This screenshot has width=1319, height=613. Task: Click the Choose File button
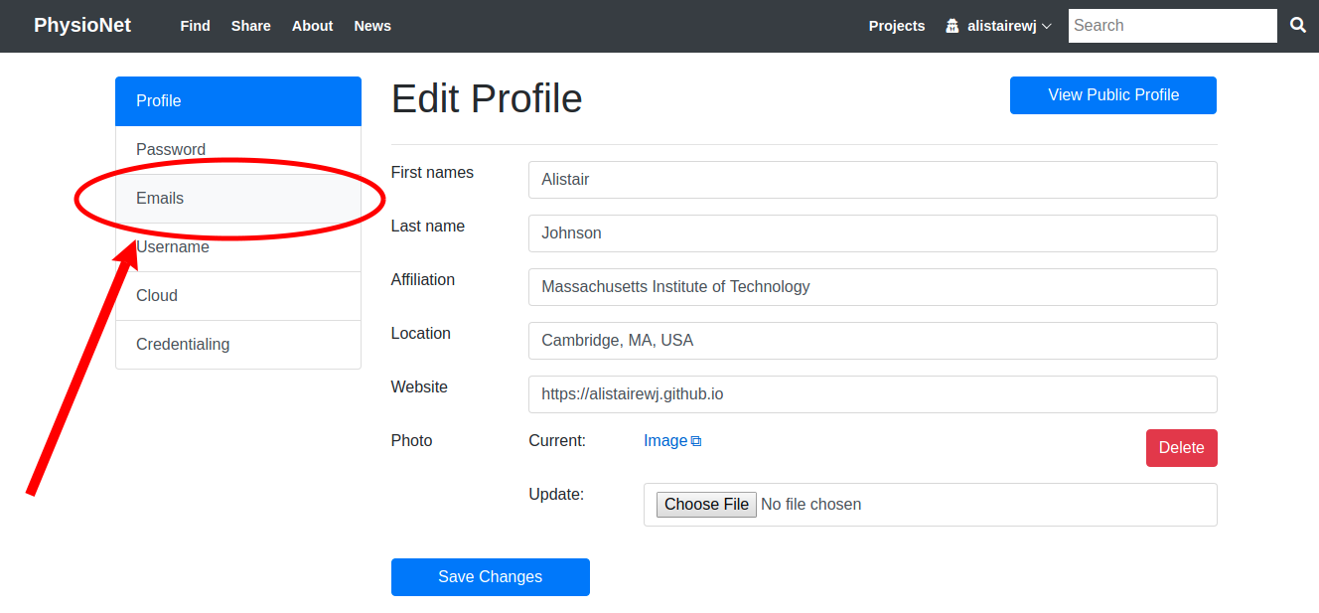[x=706, y=505]
